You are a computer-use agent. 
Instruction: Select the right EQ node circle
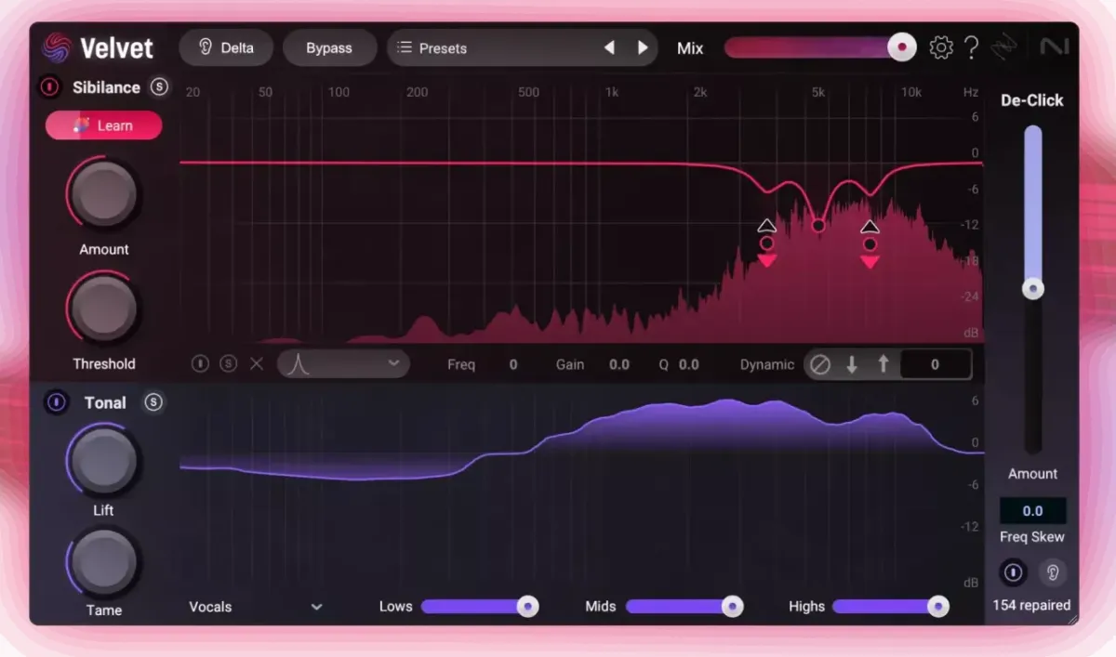pyautogui.click(x=870, y=244)
